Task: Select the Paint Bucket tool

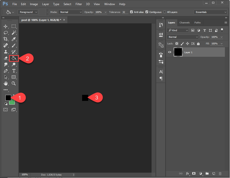Action: (14, 58)
